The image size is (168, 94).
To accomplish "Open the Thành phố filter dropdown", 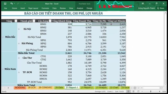I will coord(34,21).
